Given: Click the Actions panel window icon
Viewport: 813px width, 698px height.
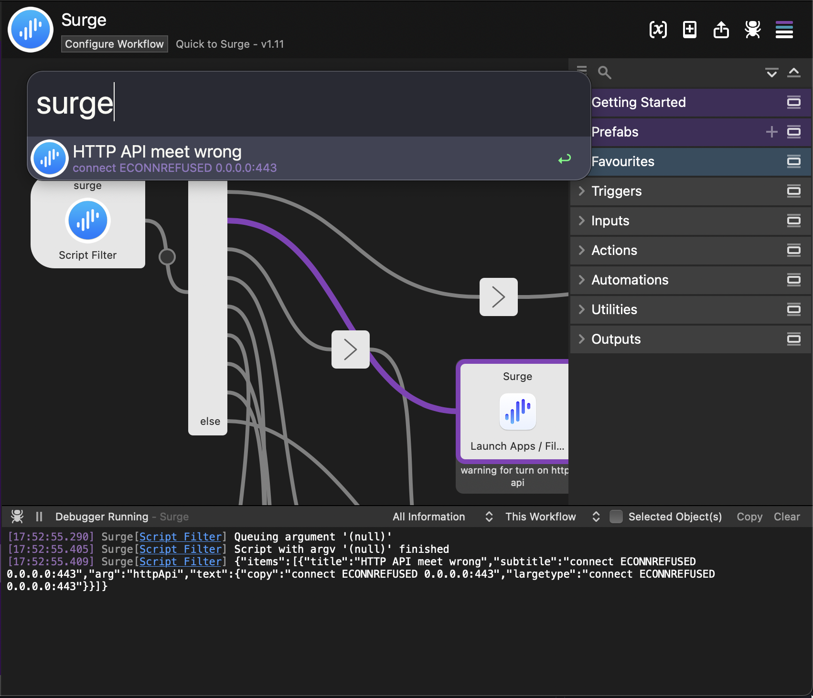Looking at the screenshot, I should [x=794, y=250].
